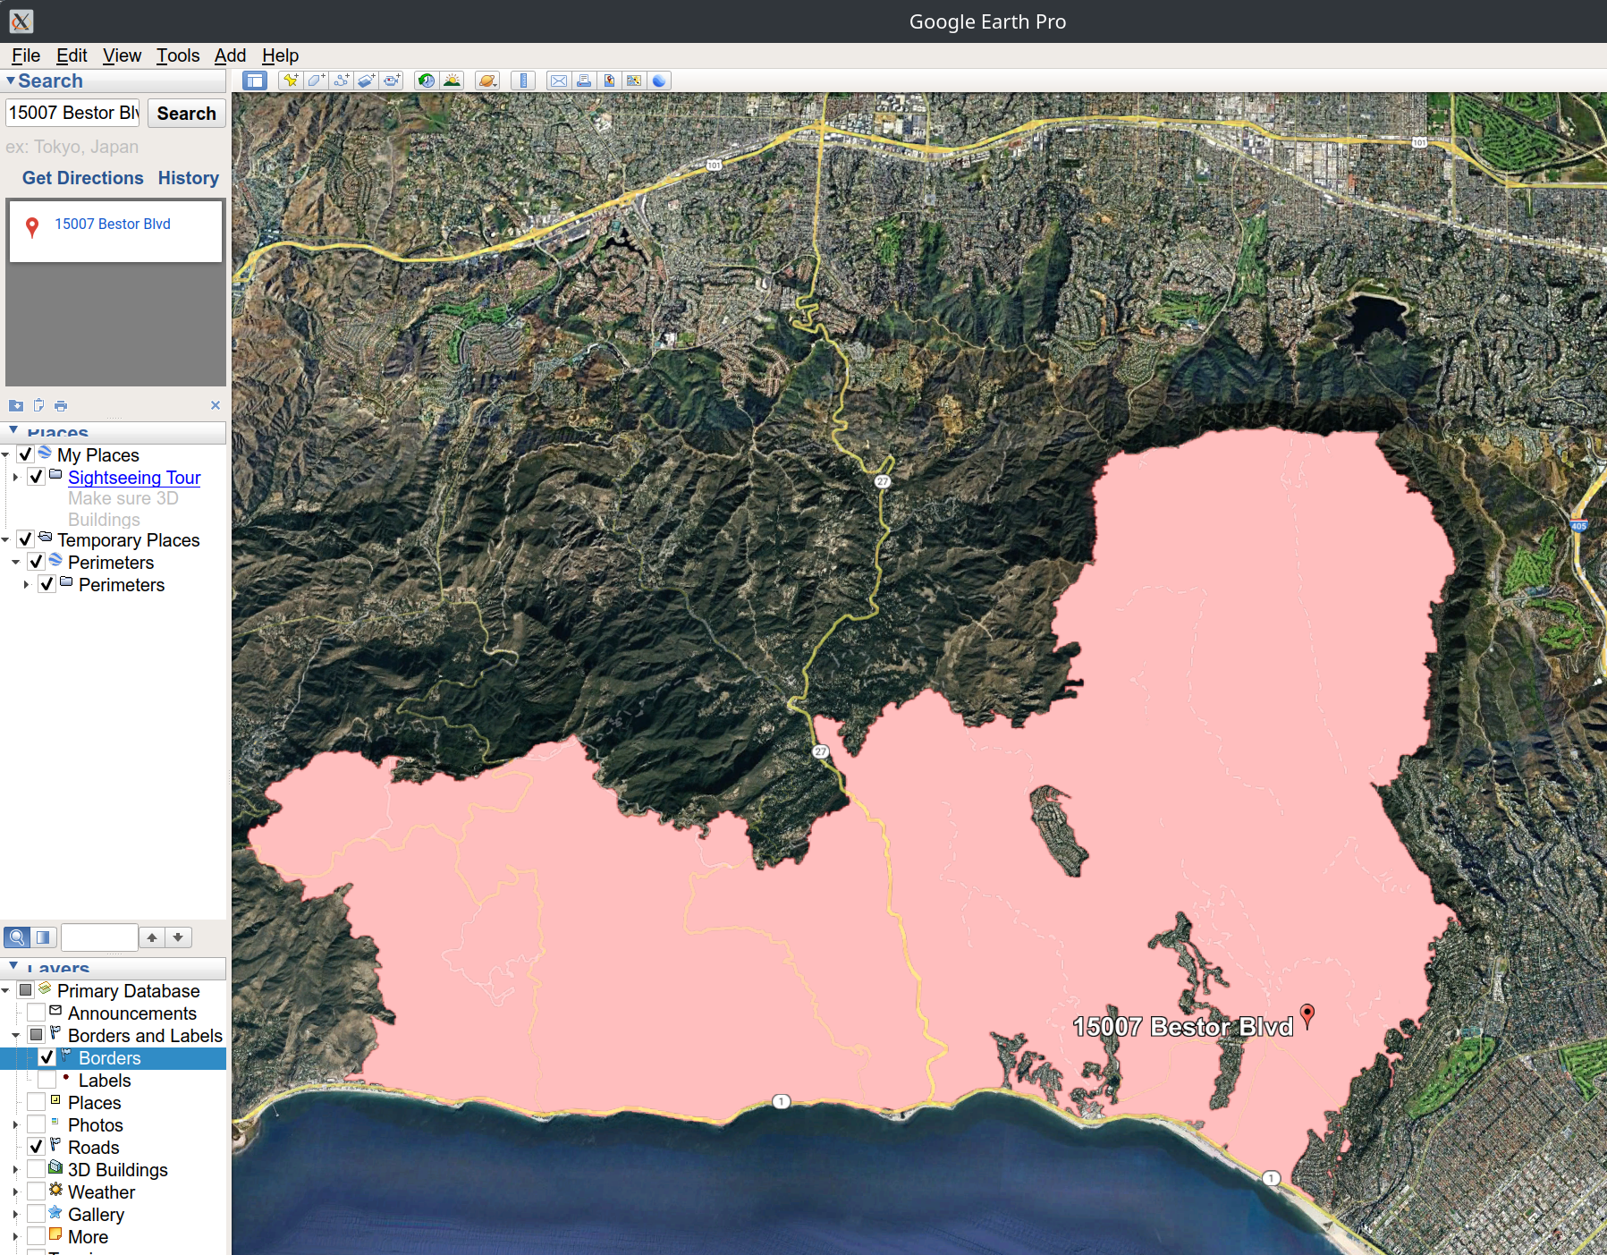Save search results to My Places folder icon
This screenshot has width=1607, height=1255.
click(16, 405)
